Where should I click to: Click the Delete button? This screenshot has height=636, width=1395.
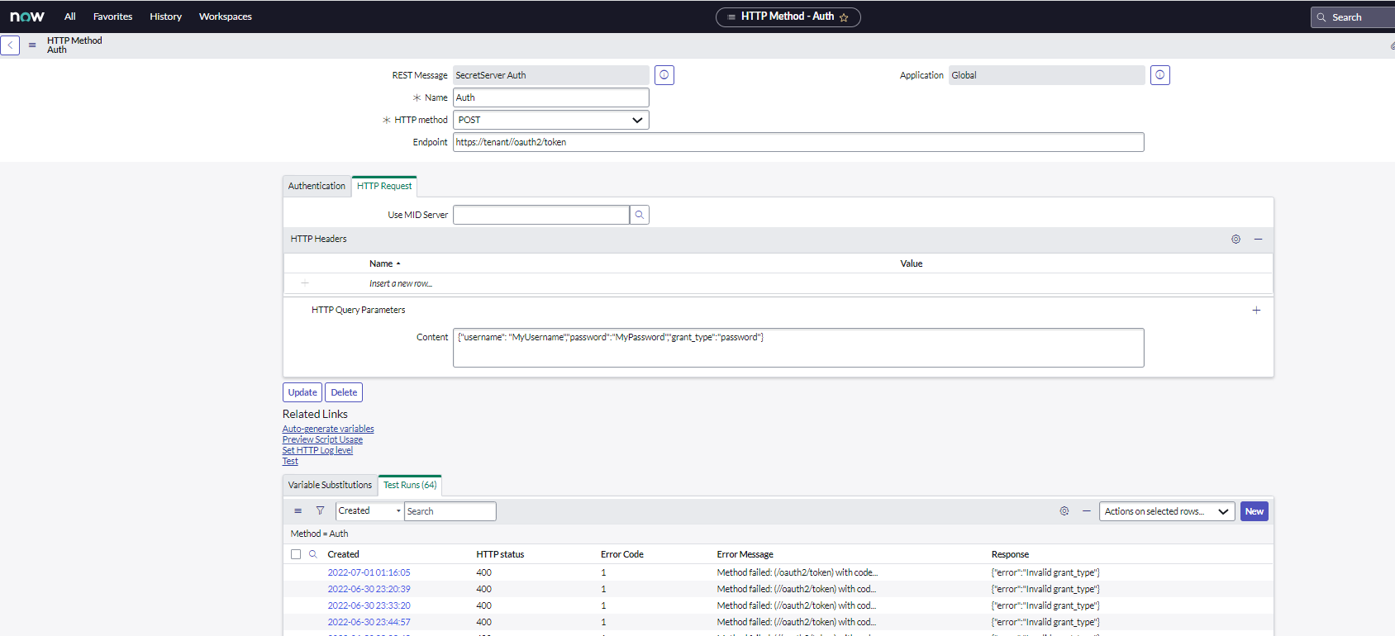(x=344, y=392)
